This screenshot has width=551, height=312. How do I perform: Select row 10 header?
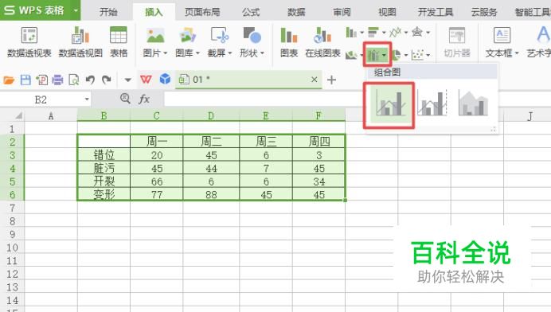[12, 248]
